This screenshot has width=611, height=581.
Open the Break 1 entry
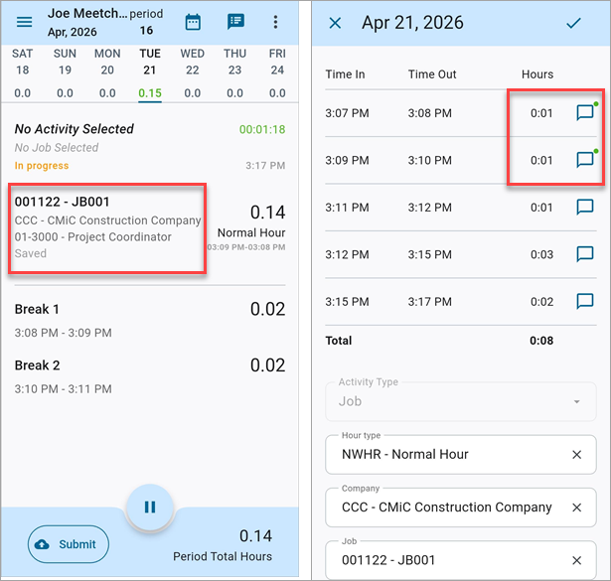click(150, 320)
